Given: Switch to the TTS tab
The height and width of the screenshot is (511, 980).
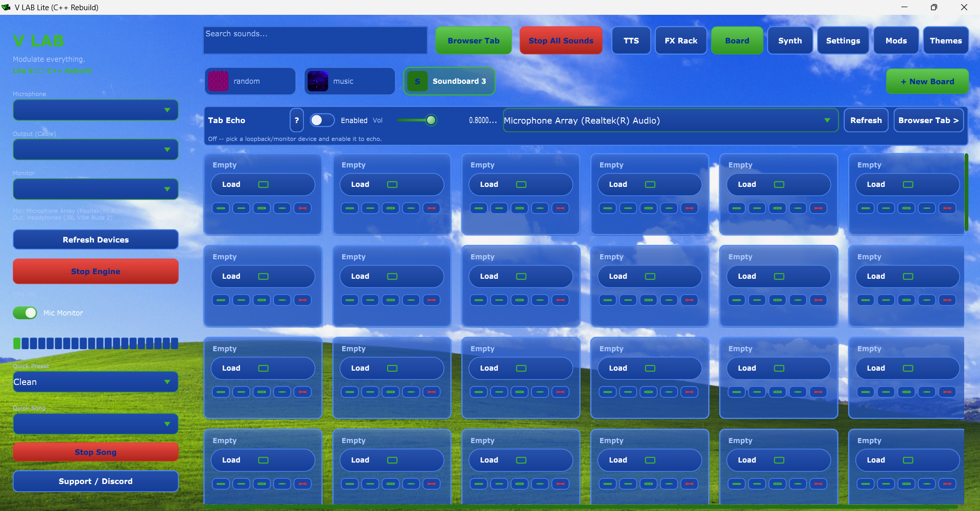Looking at the screenshot, I should [631, 40].
